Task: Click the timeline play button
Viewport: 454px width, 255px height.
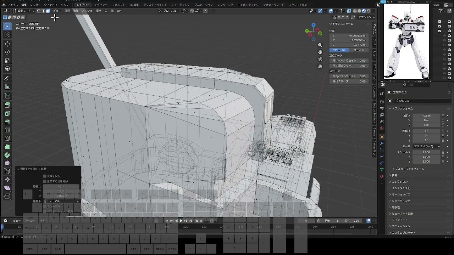Action: tap(181, 221)
